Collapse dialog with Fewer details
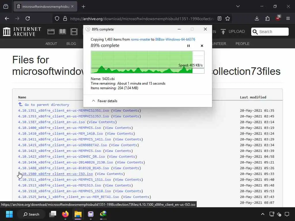Image resolution: width=295 pixels, height=221 pixels. (x=104, y=101)
